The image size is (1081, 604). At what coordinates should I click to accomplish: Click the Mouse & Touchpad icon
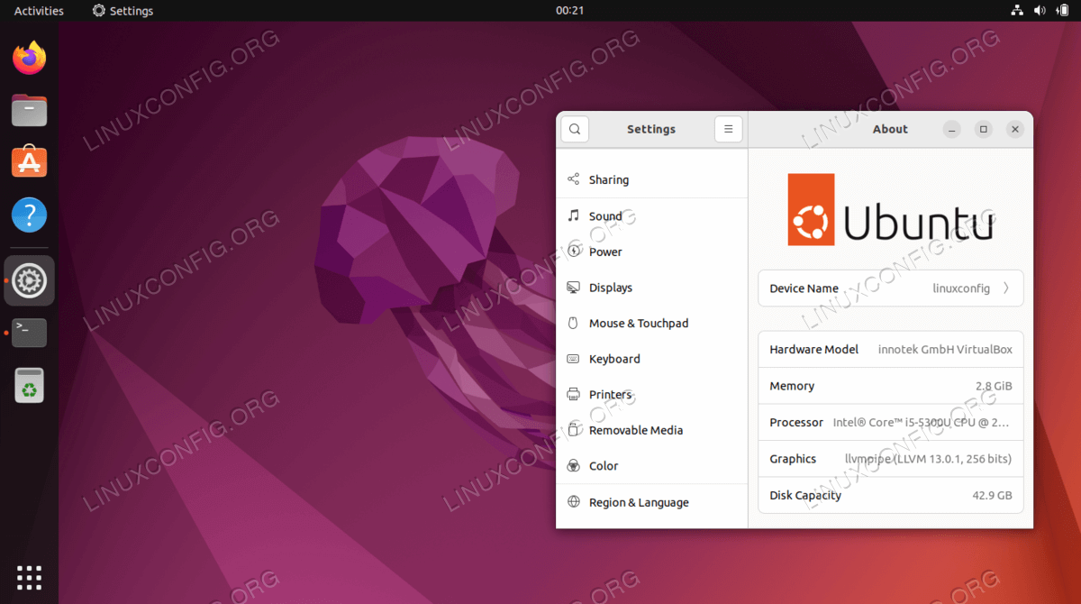(573, 323)
